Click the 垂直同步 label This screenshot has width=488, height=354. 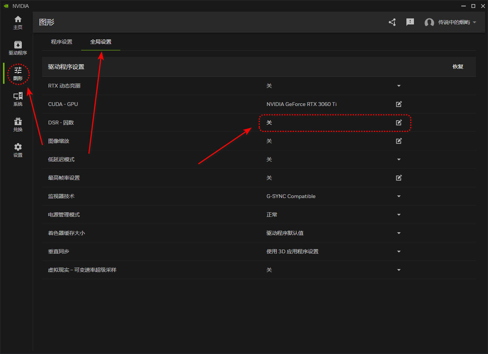59,251
